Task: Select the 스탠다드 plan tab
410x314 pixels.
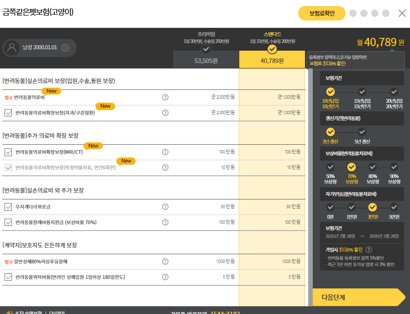Action: (x=272, y=49)
